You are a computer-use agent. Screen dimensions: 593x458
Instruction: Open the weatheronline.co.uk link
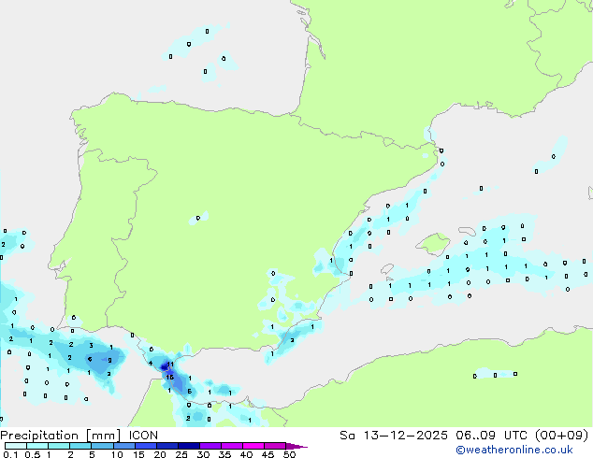(514, 450)
